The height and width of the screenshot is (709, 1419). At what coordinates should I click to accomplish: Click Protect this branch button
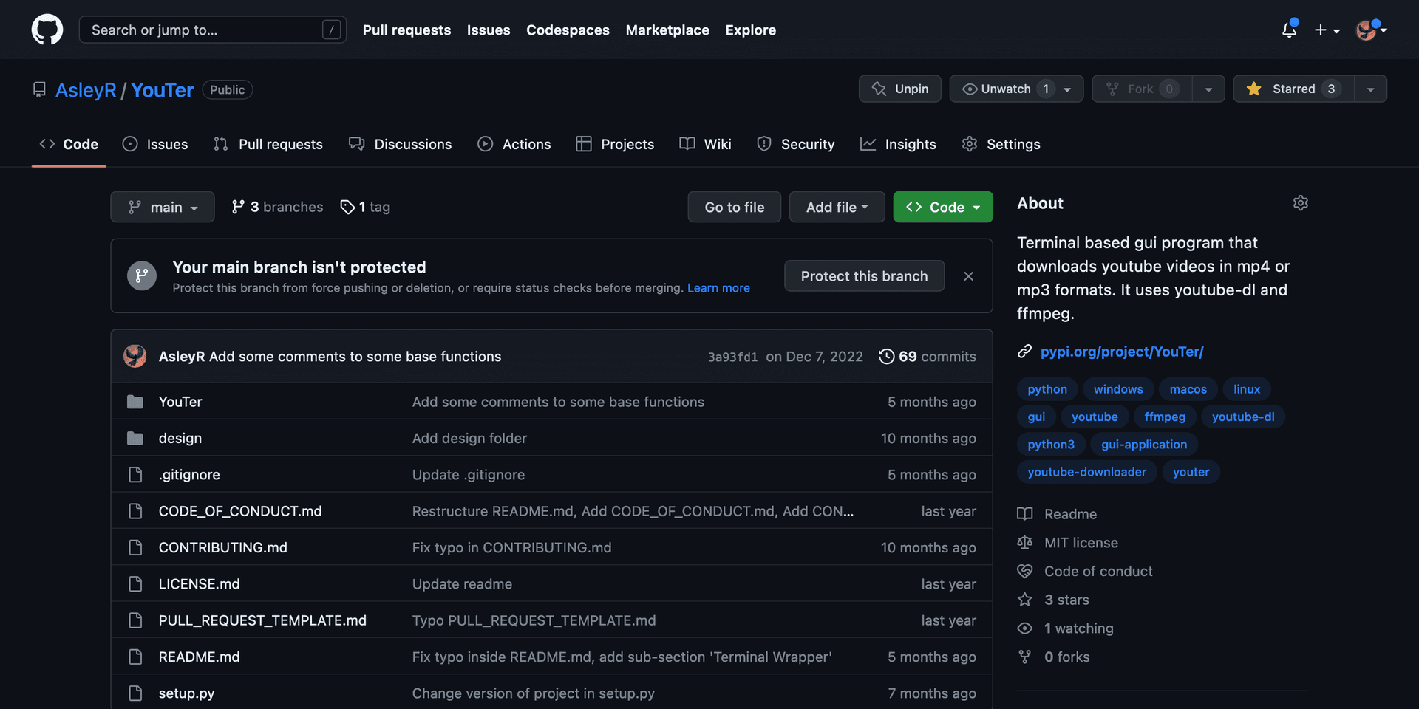pyautogui.click(x=865, y=275)
